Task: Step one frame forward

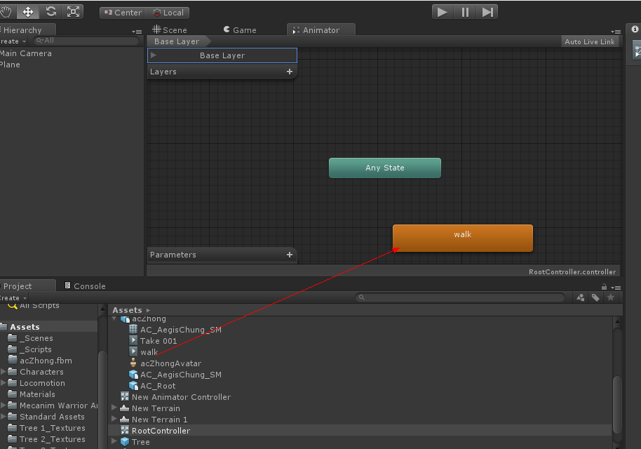Action: [487, 12]
